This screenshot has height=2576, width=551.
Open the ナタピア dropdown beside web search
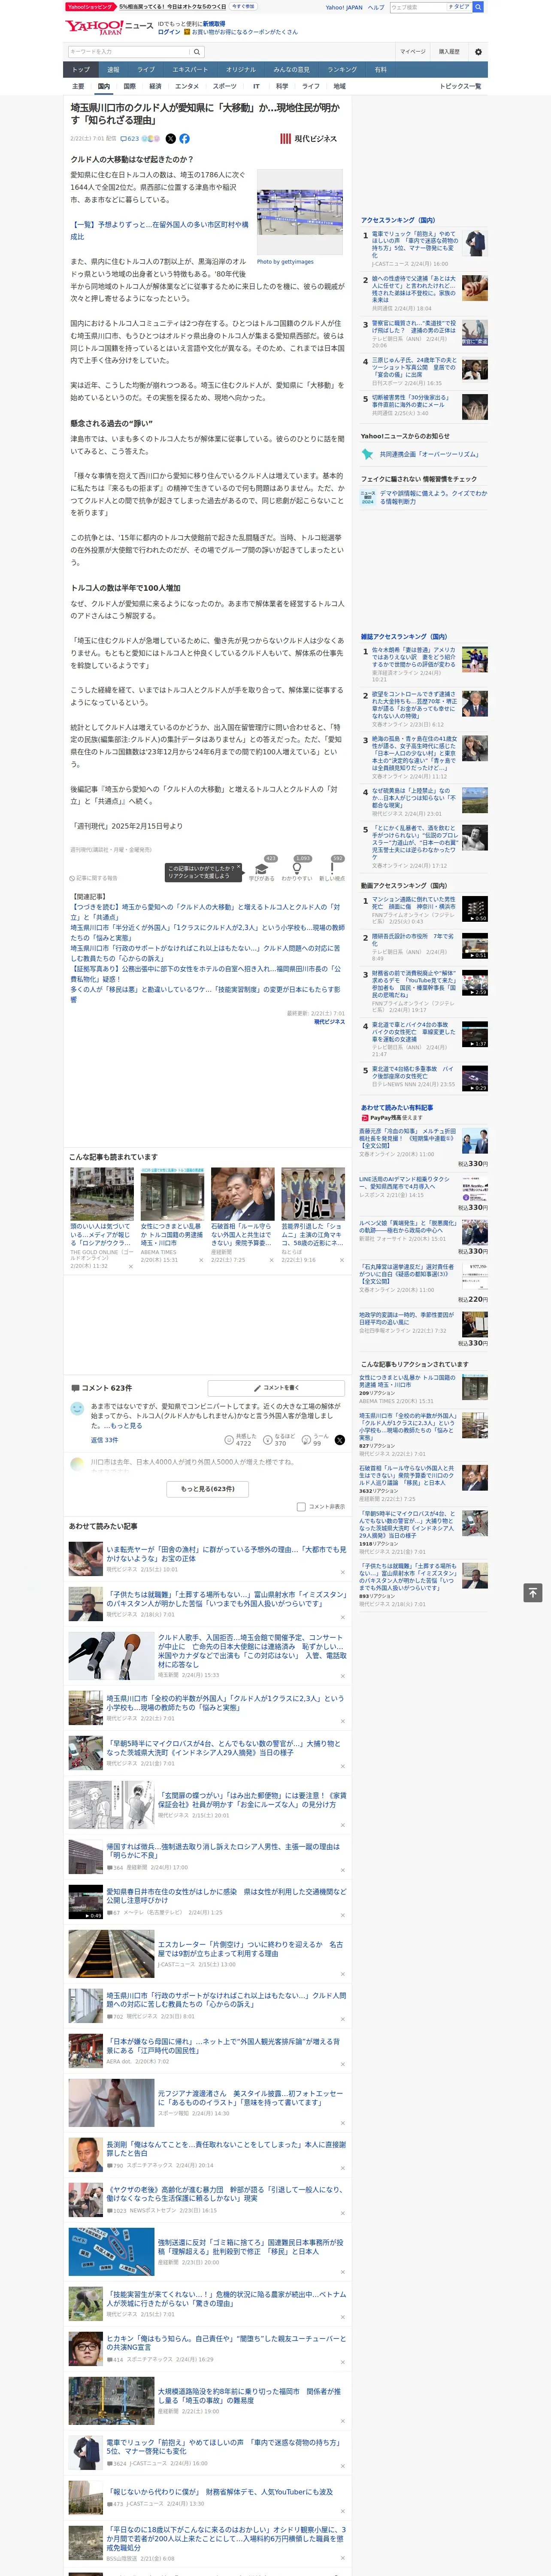coord(459,7)
